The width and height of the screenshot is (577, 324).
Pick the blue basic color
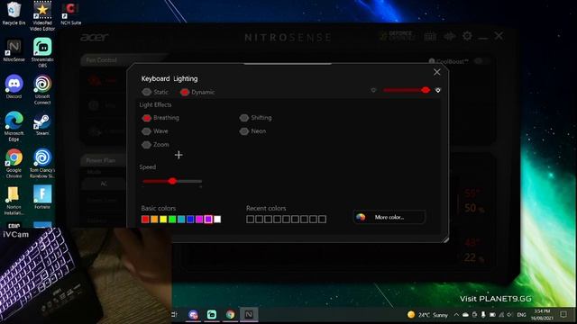tap(190, 220)
